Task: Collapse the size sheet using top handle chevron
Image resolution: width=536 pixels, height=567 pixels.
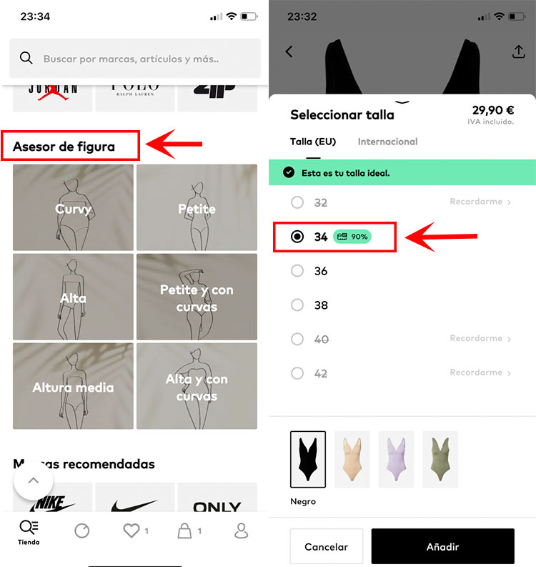Action: pyautogui.click(x=402, y=102)
